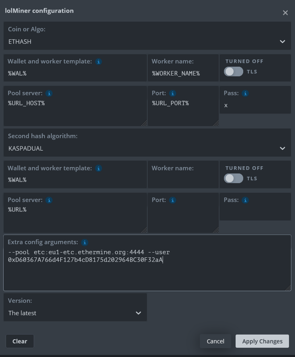Open the Coin or Algo dropdown
Image resolution: width=295 pixels, height=357 pixels.
147,41
